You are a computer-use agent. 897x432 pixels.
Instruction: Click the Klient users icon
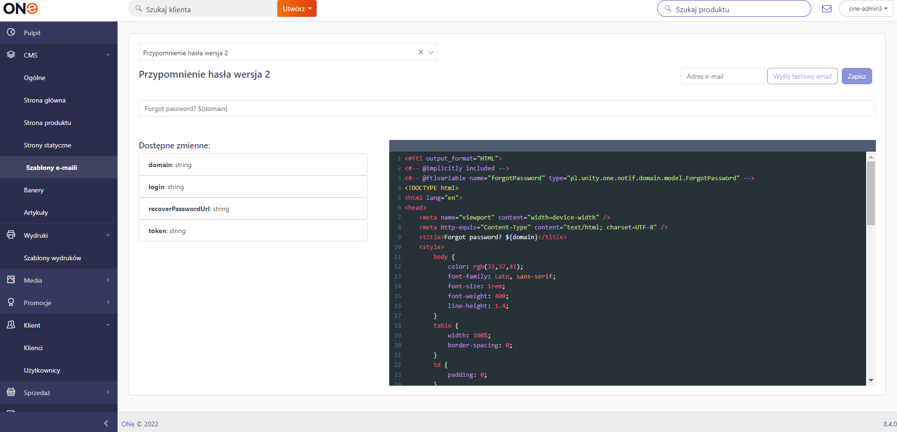(11, 325)
